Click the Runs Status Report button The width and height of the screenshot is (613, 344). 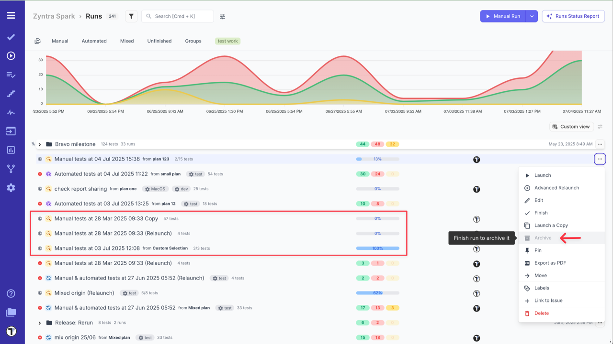click(x=573, y=16)
